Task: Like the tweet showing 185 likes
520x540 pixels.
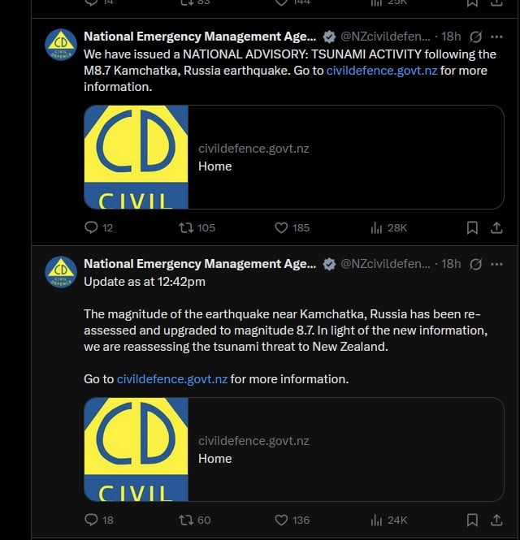Action: 292,227
